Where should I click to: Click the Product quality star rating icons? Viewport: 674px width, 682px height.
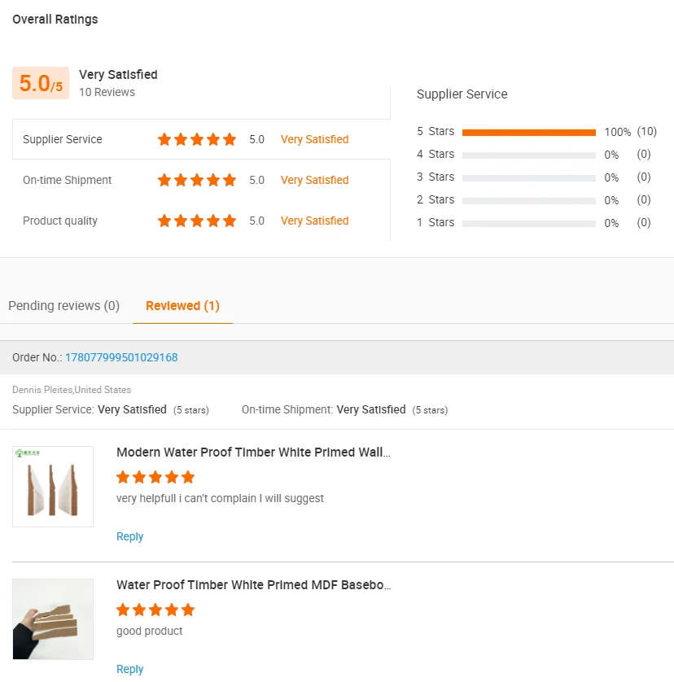click(x=197, y=221)
